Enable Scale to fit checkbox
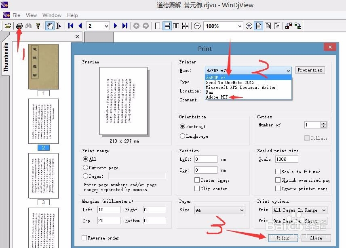346x248 pixels. [x=278, y=172]
